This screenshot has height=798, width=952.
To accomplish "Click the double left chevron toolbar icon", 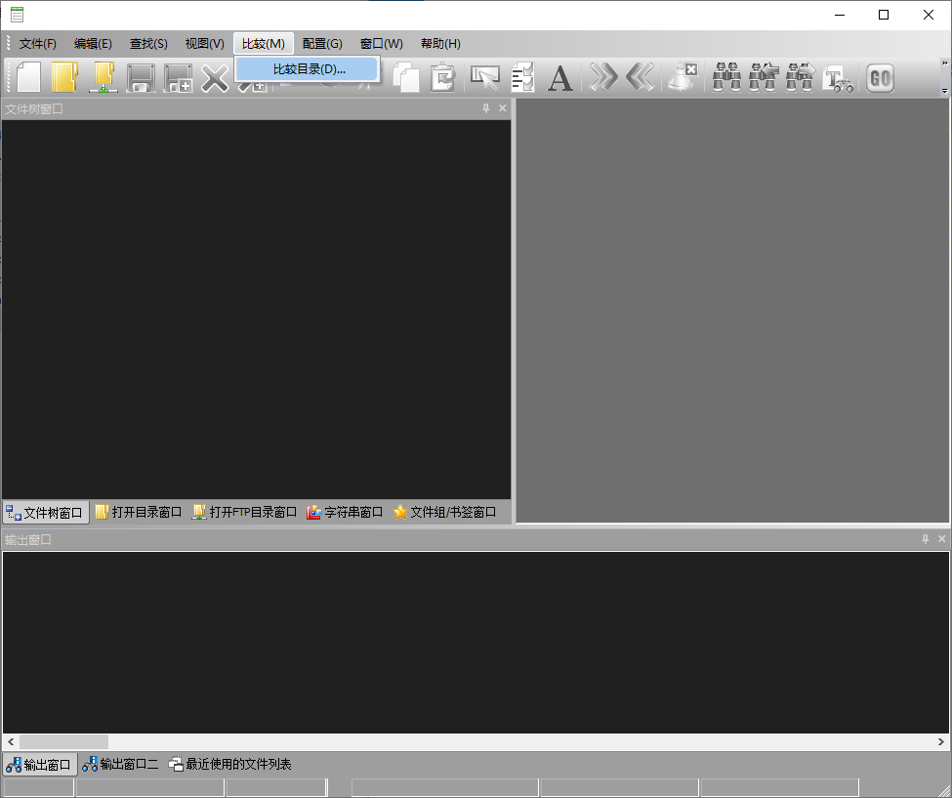I will click(640, 77).
